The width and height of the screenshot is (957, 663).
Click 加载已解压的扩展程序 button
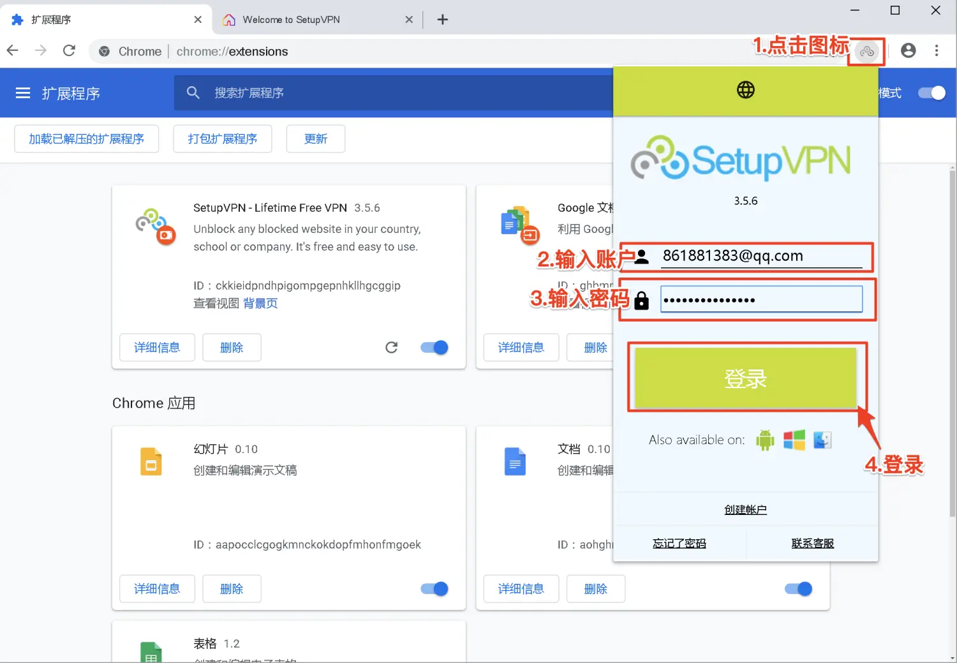coord(87,139)
